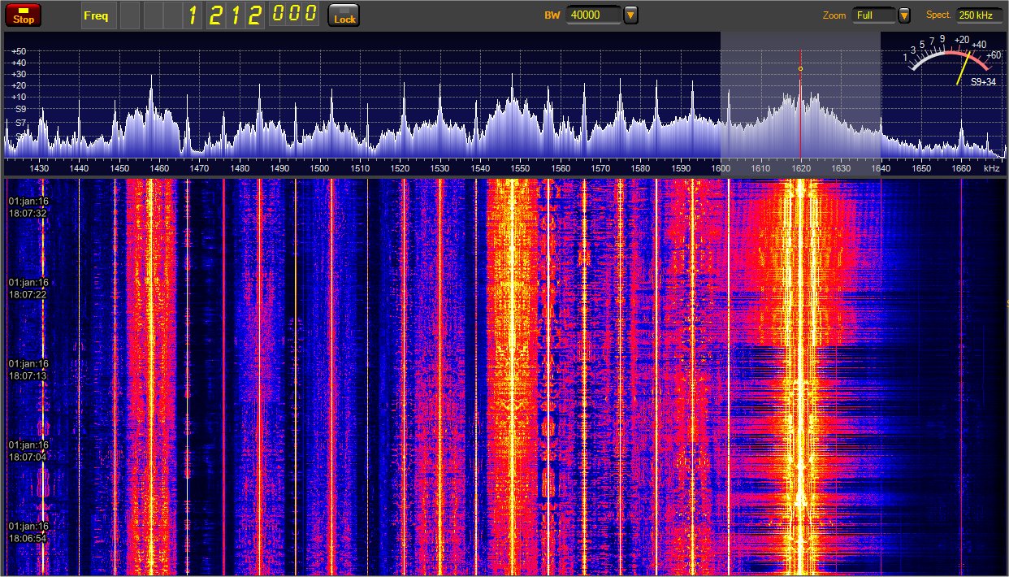Click the last digit of frequency display
This screenshot has height=577, width=1009.
[x=310, y=15]
